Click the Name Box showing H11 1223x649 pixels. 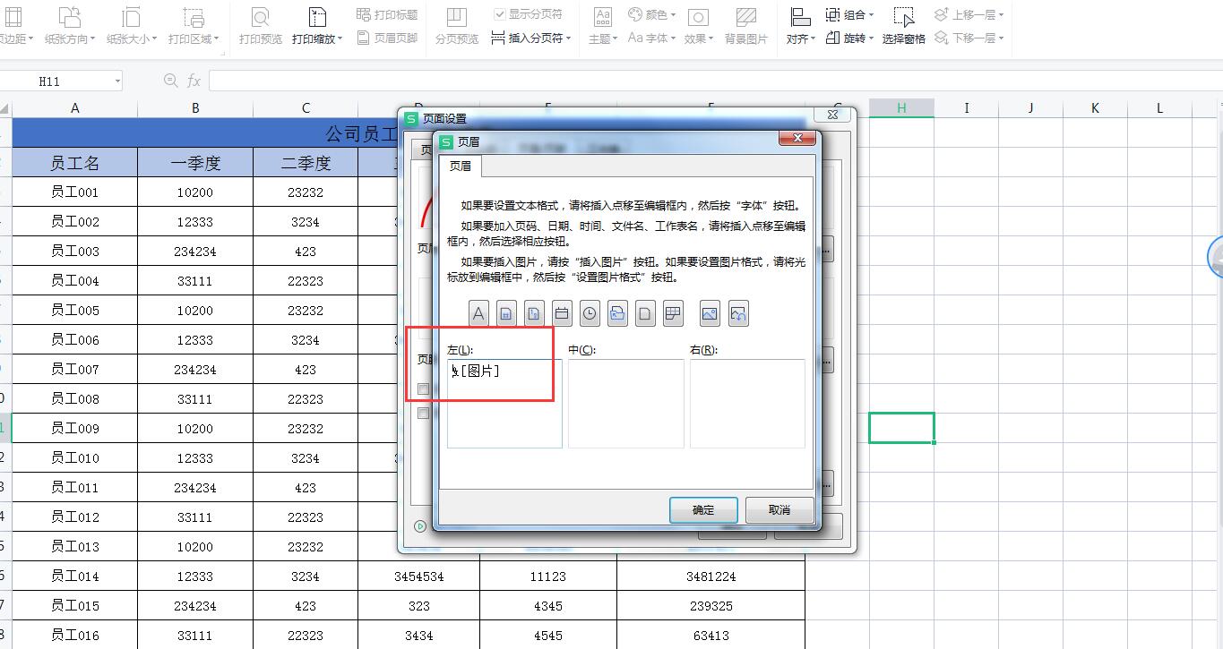tap(54, 81)
